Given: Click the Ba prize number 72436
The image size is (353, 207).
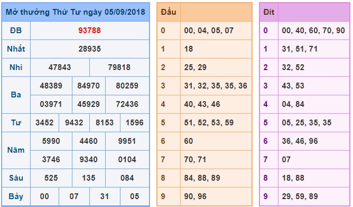Looking at the screenshot, I should click(x=127, y=104).
